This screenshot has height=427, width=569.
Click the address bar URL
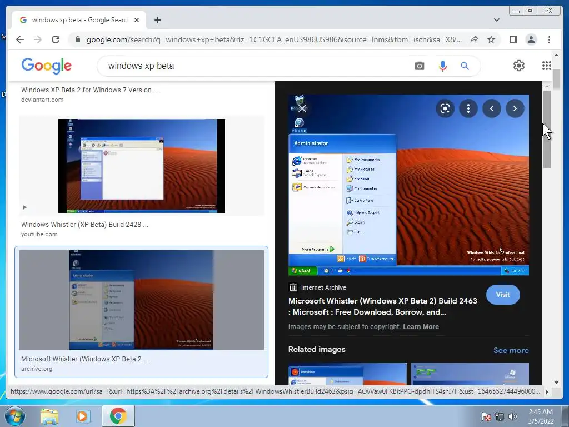pyautogui.click(x=274, y=39)
